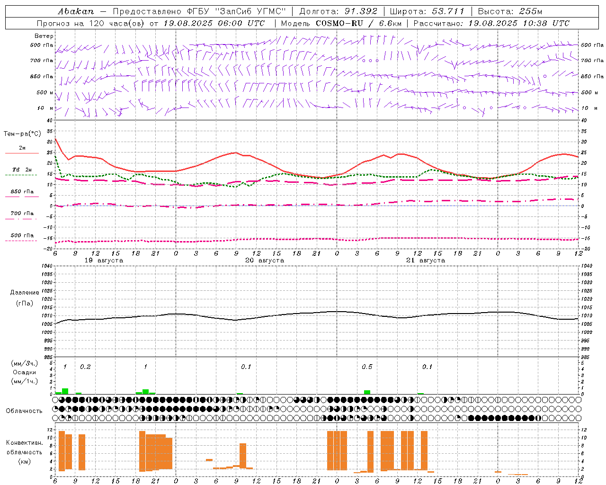Click the 'Осадки' precipitation label
The width and height of the screenshot is (606, 485).
[25, 372]
